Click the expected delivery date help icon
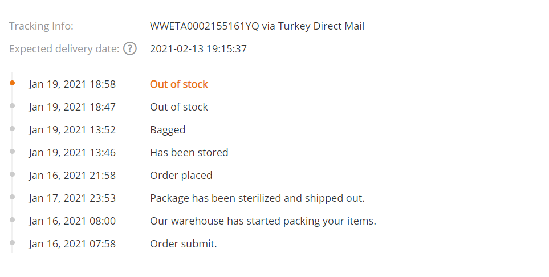 [130, 48]
